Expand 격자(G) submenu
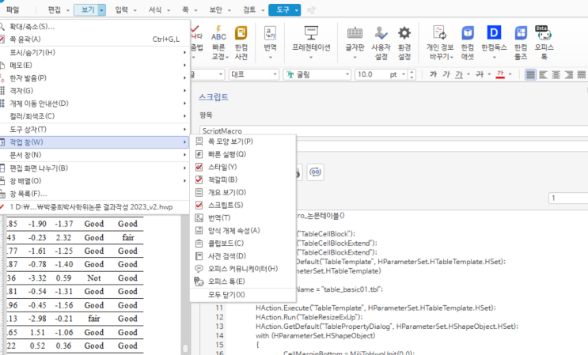Image resolution: width=588 pixels, height=355 pixels. click(x=93, y=91)
